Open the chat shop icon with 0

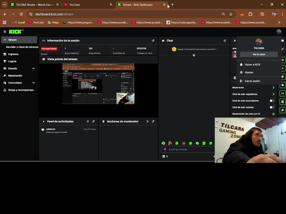(x=165, y=156)
